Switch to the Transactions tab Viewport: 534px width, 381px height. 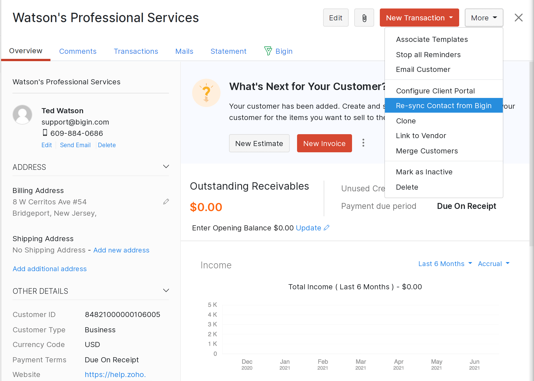136,51
